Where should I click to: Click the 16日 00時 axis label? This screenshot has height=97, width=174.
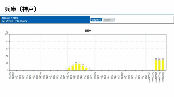point(95,75)
